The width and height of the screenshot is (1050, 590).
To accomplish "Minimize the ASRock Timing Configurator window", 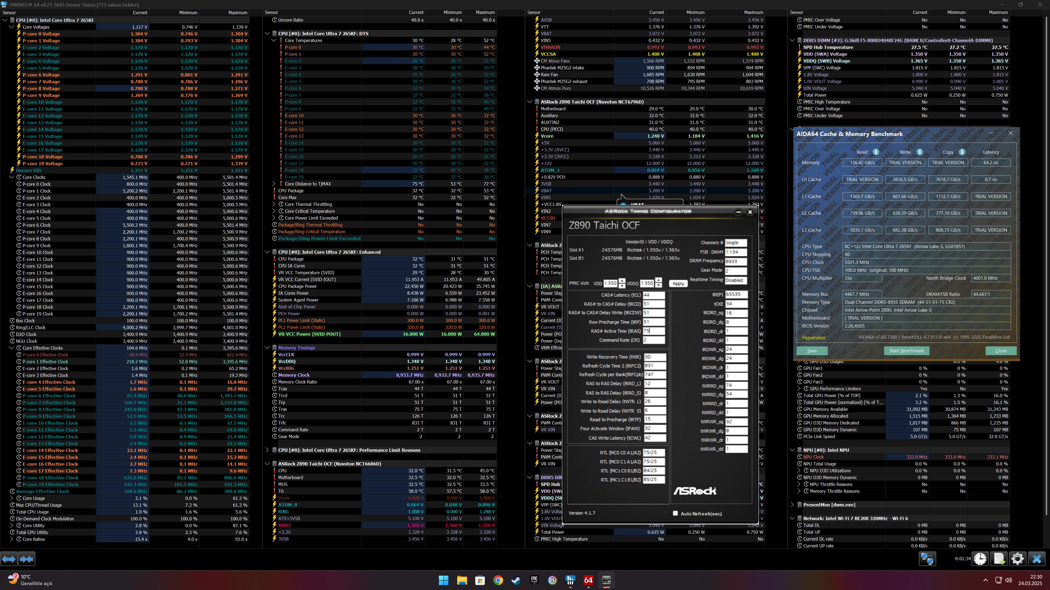I will (x=738, y=212).
